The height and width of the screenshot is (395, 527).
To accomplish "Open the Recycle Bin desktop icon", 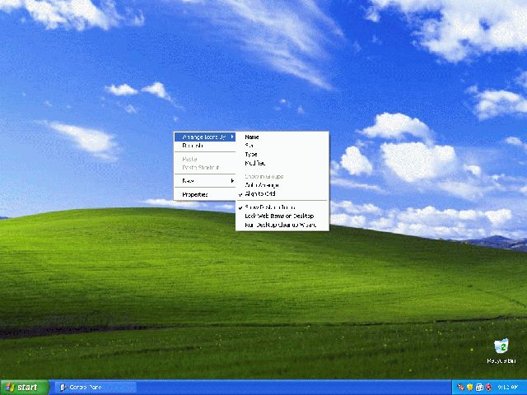I will click(501, 351).
